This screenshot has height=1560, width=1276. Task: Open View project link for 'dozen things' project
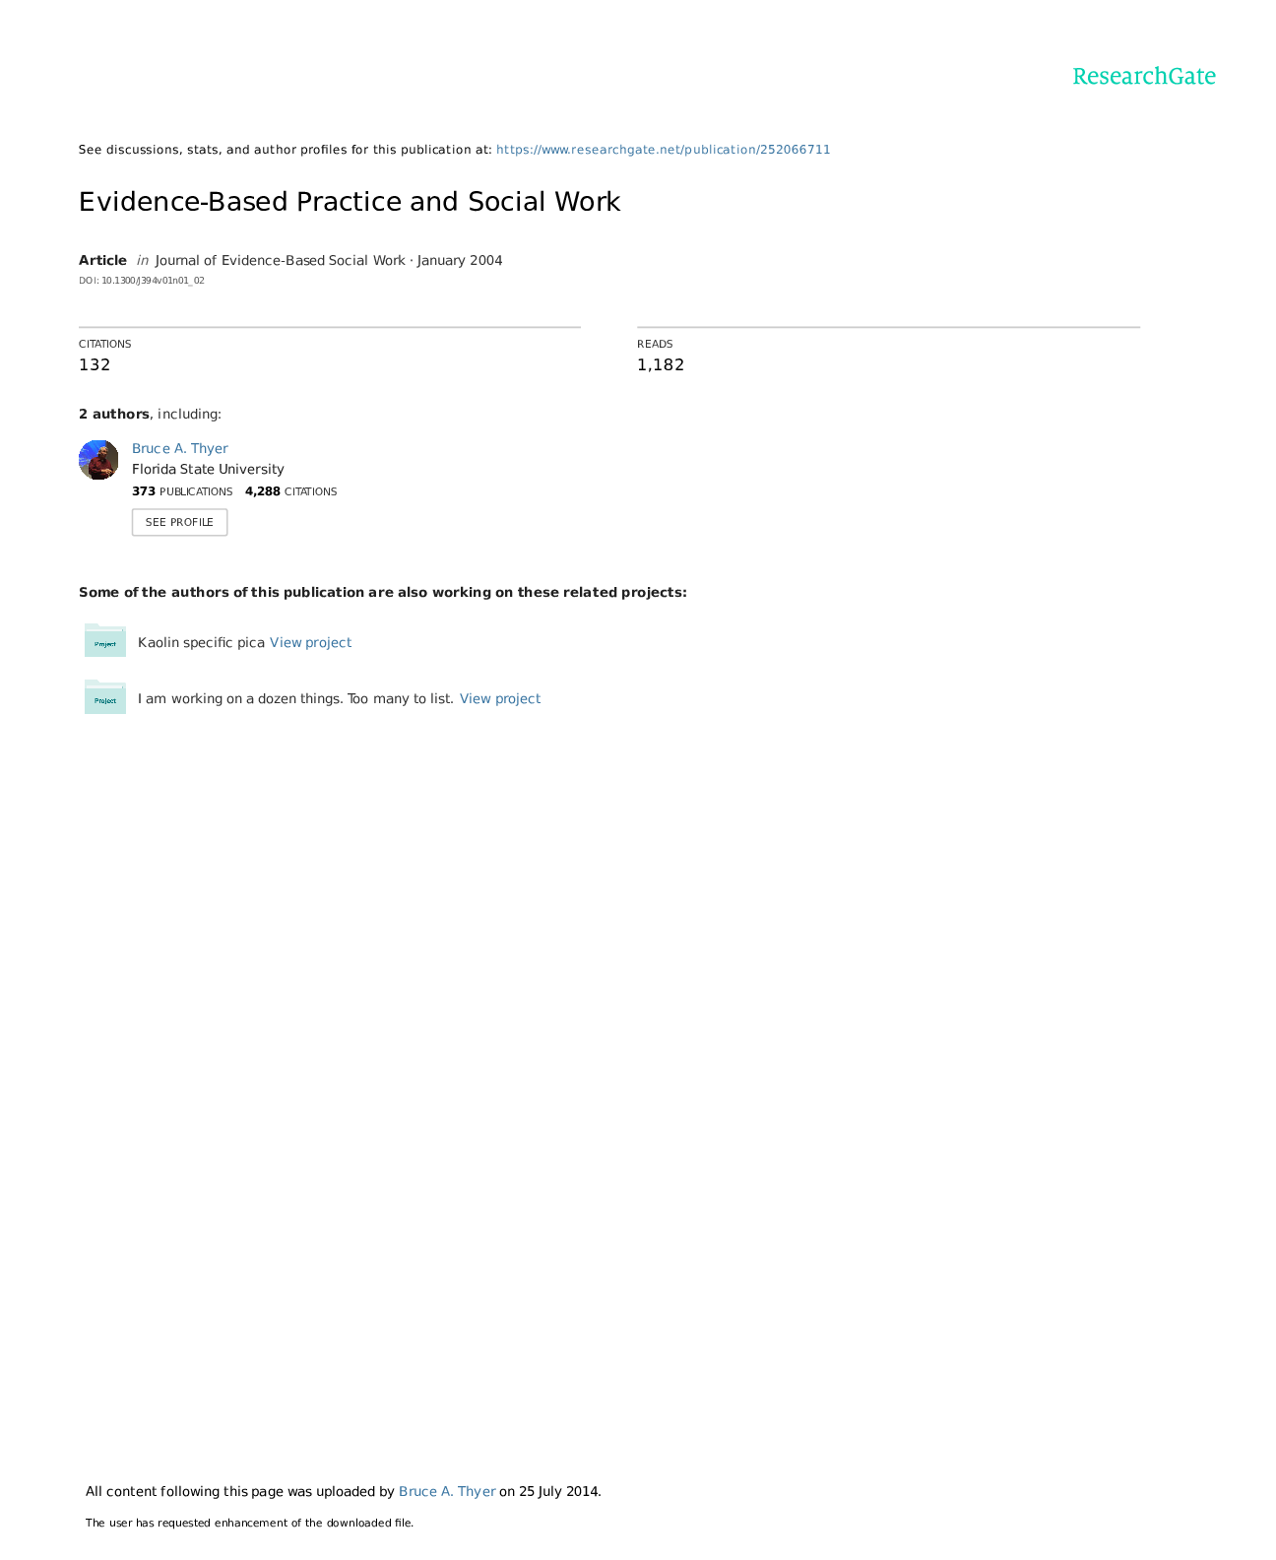click(499, 698)
